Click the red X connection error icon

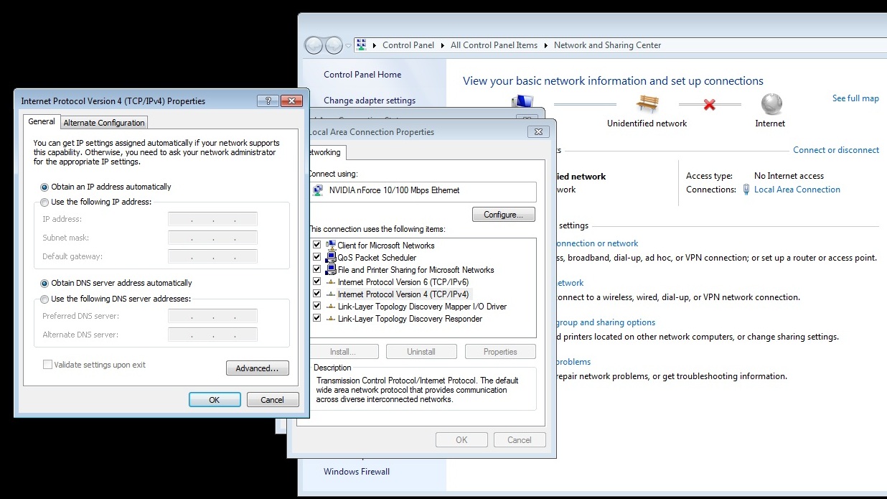(709, 105)
